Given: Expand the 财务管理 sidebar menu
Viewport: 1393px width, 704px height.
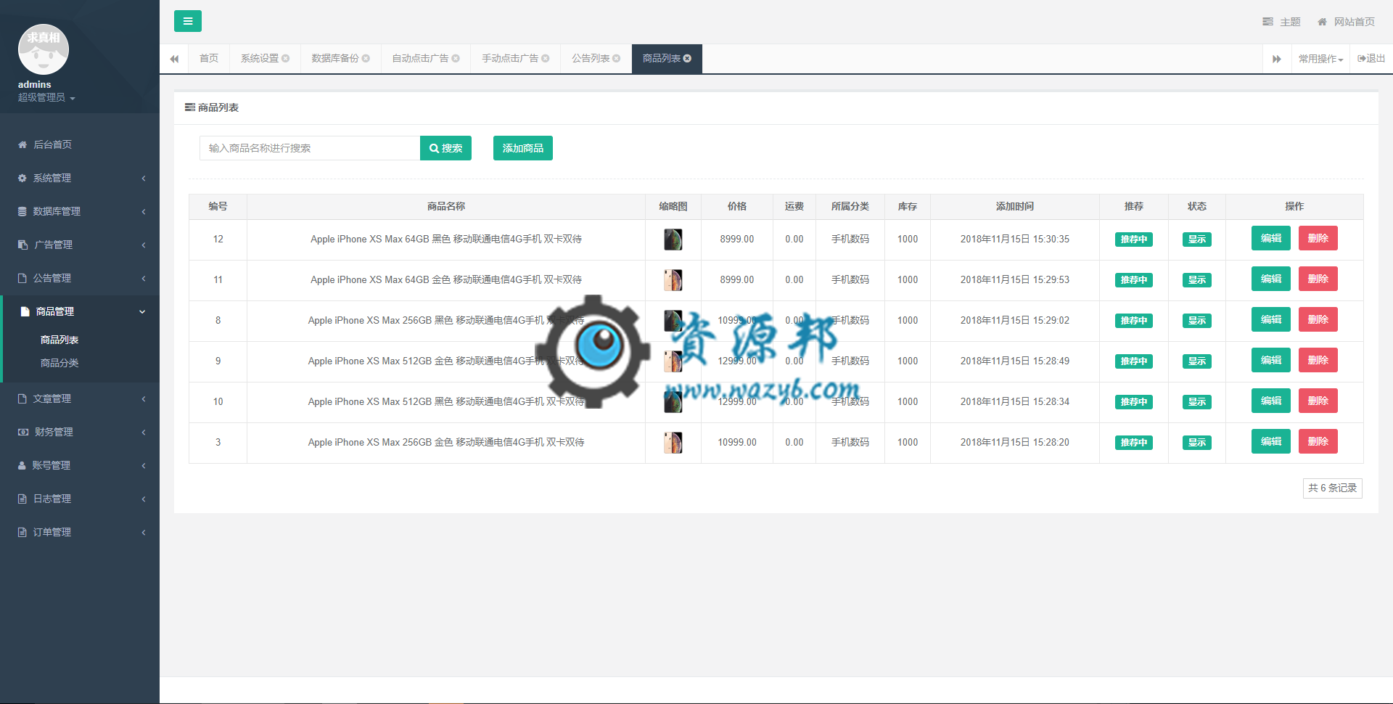Looking at the screenshot, I should (x=80, y=432).
